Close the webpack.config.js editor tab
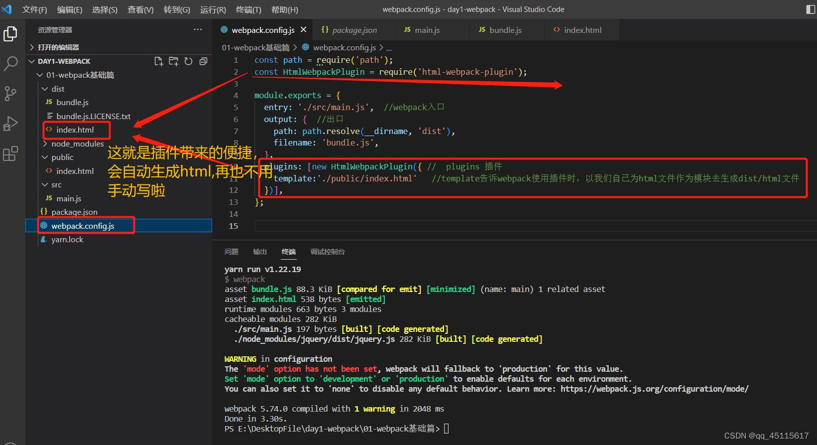 click(x=303, y=30)
